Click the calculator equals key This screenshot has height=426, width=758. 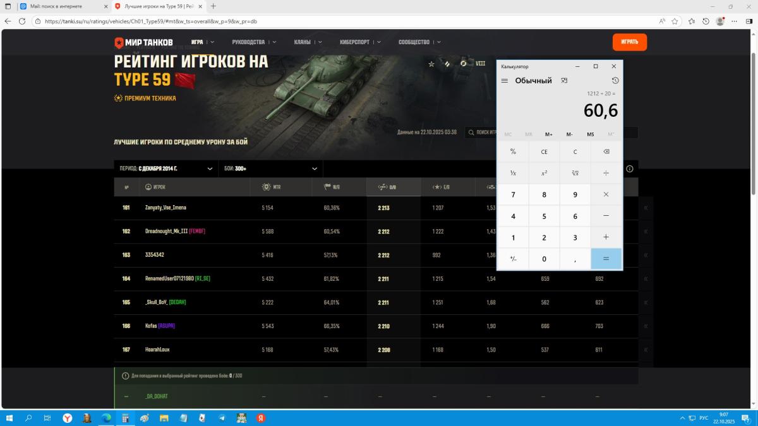pyautogui.click(x=606, y=259)
